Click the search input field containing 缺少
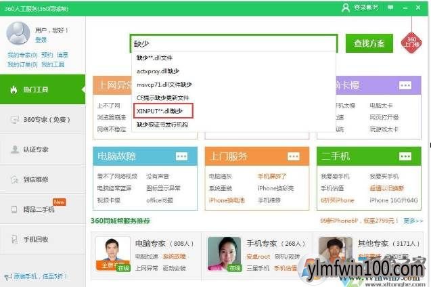The width and height of the screenshot is (431, 287). (x=234, y=43)
